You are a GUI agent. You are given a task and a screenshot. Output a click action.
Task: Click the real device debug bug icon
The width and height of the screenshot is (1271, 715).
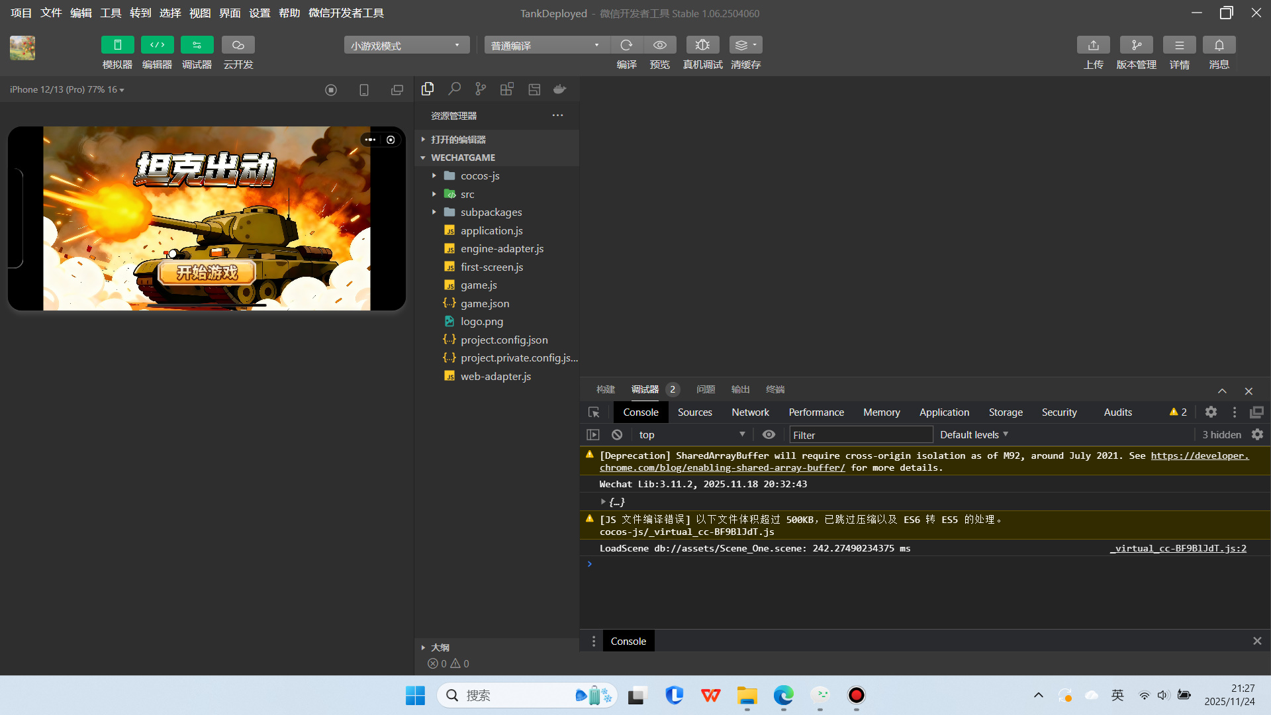[702, 45]
